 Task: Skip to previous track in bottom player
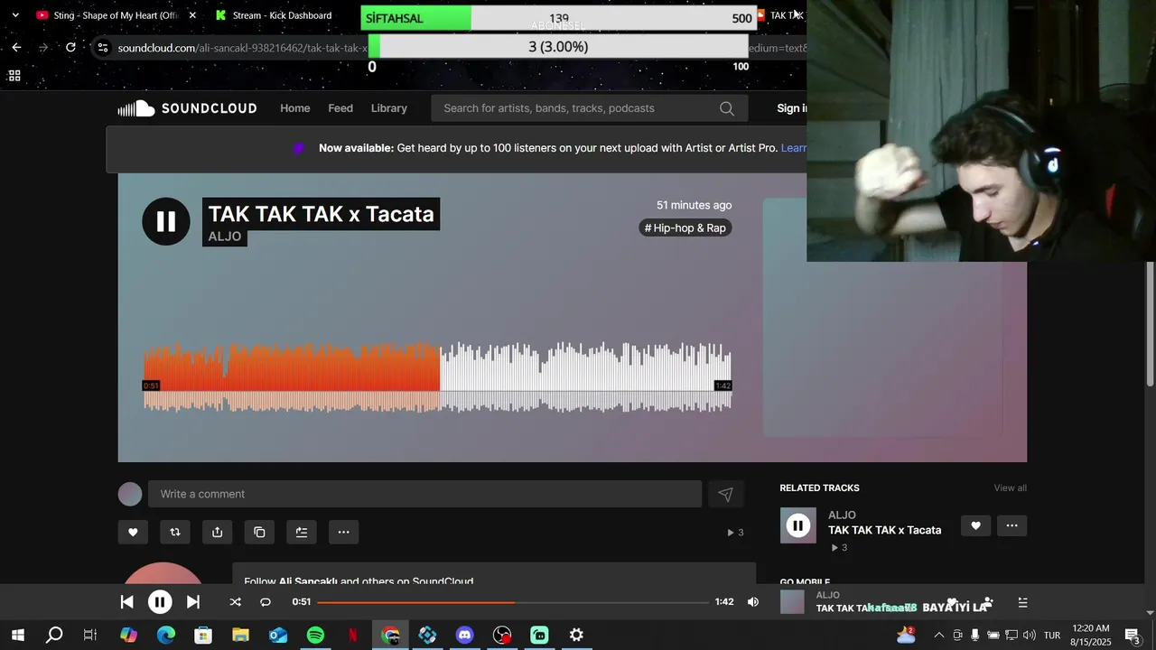(127, 602)
